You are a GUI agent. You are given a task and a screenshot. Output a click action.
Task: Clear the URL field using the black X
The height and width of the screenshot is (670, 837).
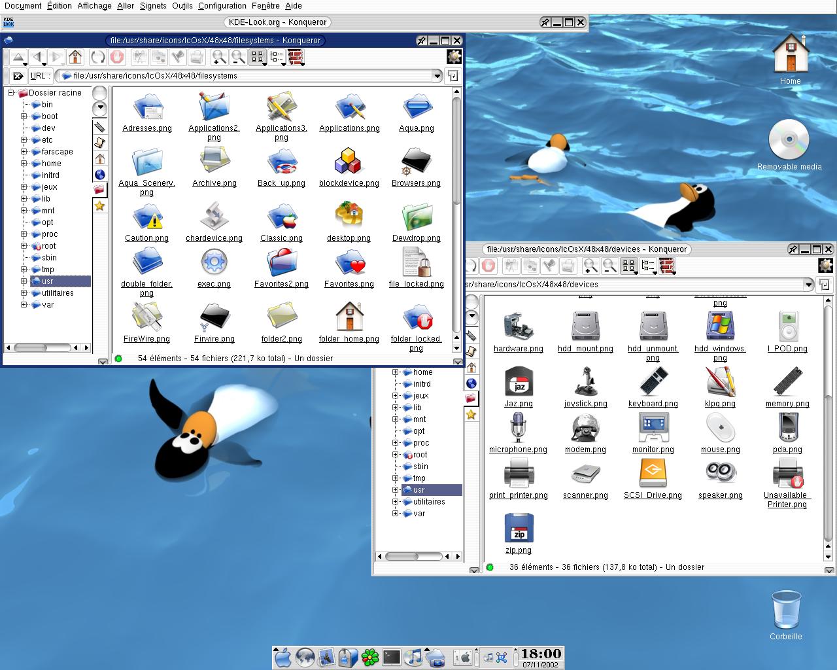(x=18, y=76)
